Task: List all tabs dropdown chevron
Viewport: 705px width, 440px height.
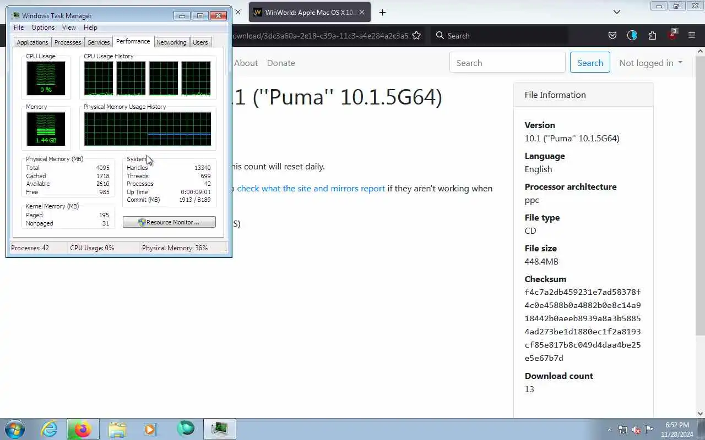Action: click(x=617, y=12)
